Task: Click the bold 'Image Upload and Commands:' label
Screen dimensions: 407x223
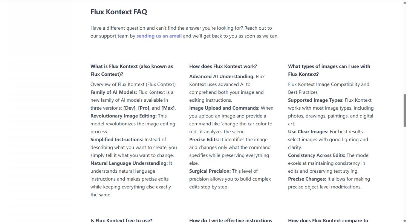Action: click(x=224, y=108)
